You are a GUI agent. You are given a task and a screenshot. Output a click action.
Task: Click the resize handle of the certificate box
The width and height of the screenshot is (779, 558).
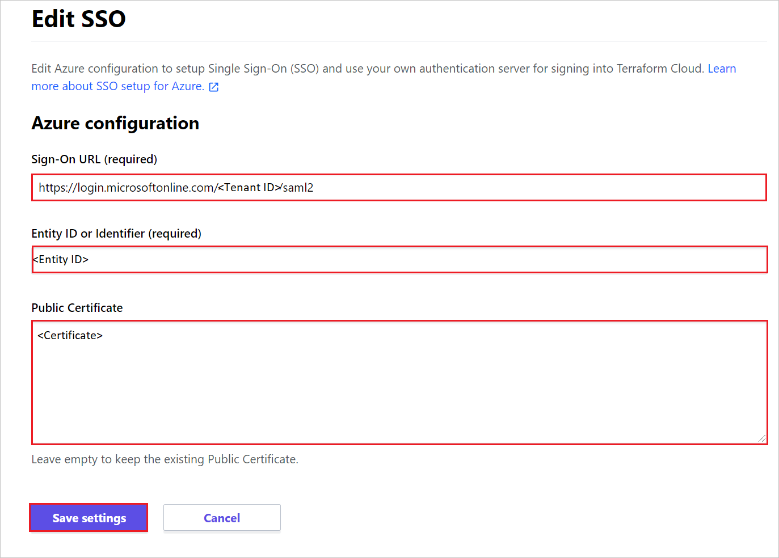(x=763, y=439)
